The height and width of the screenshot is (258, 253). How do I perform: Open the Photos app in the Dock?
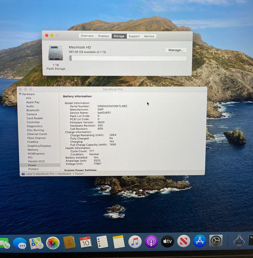point(53,243)
